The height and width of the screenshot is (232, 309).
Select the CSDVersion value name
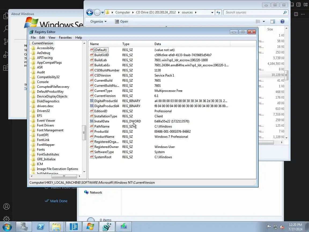tap(102, 75)
